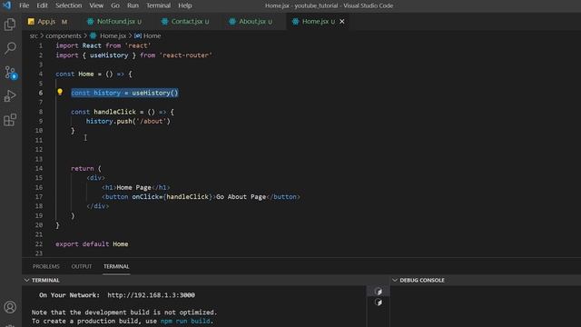
Task: Click JS icon of App.js tab
Action: click(x=31, y=22)
